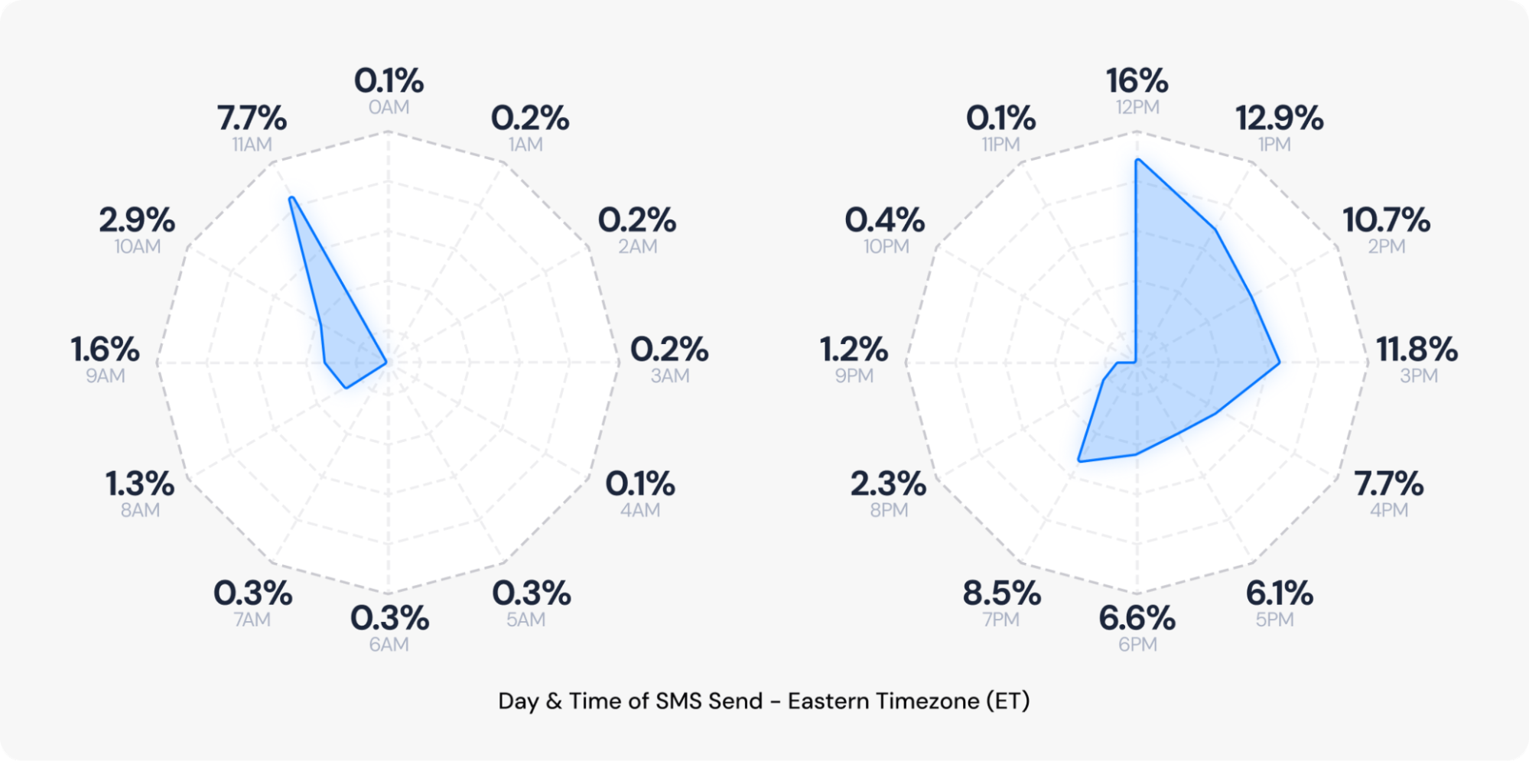Viewport: 1529px width, 761px height.
Task: Click the 6.1% value for 5PM
Action: [x=1279, y=594]
